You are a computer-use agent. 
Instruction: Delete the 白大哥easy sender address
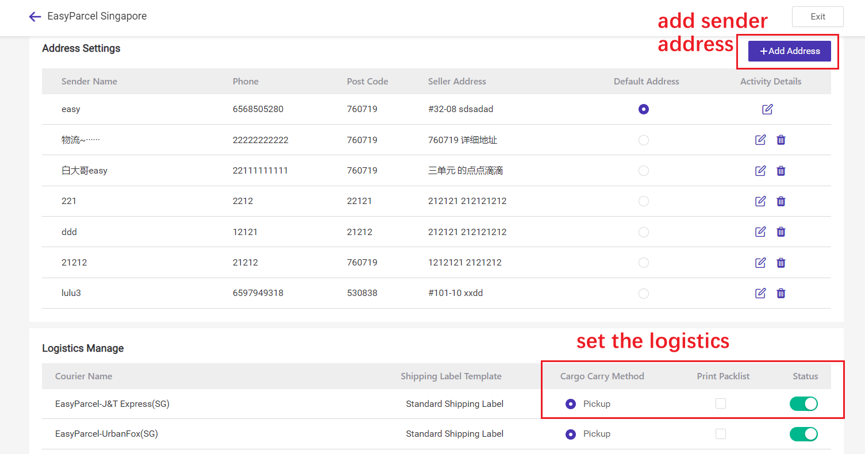(x=781, y=171)
